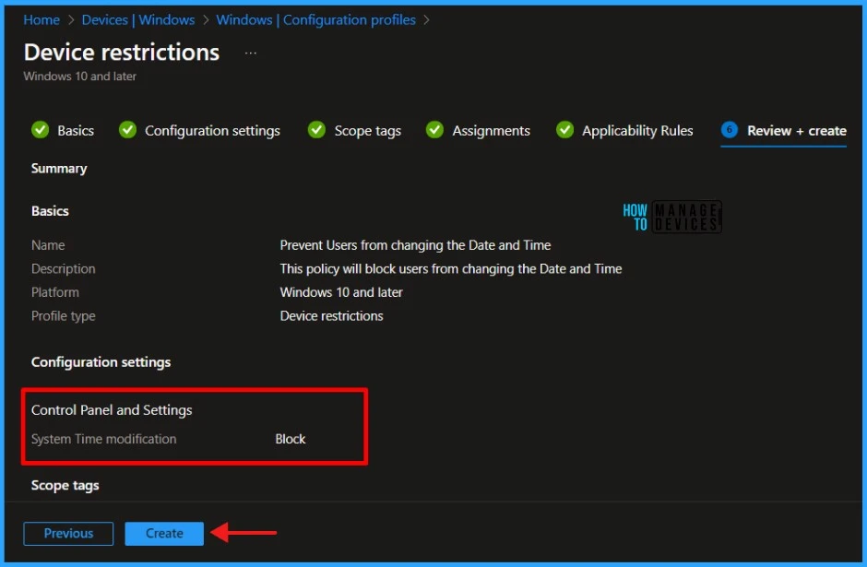Click the step 6 circle icon
The width and height of the screenshot is (867, 567).
[730, 130]
